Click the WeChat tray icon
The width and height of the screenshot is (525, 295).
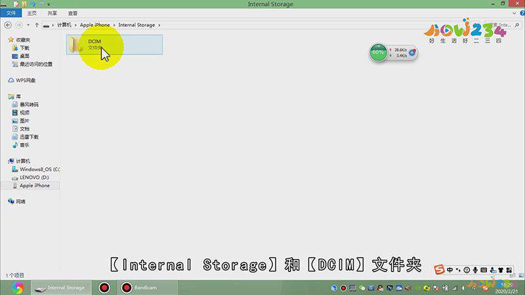point(362,288)
